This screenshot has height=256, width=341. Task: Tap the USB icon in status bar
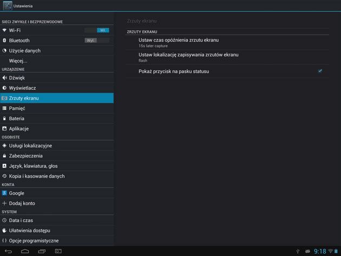(298, 252)
